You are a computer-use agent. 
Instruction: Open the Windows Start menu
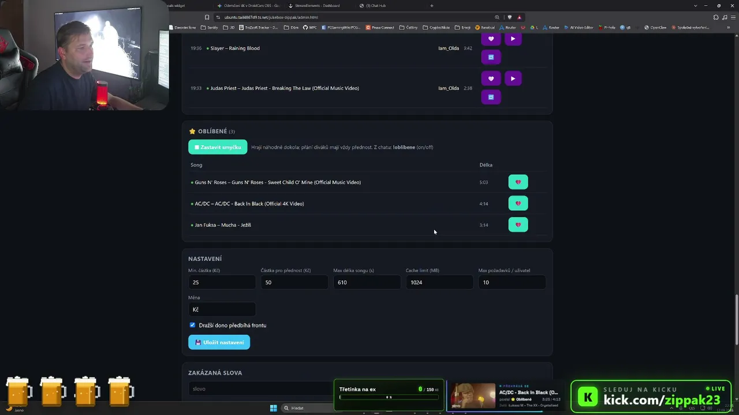273,408
